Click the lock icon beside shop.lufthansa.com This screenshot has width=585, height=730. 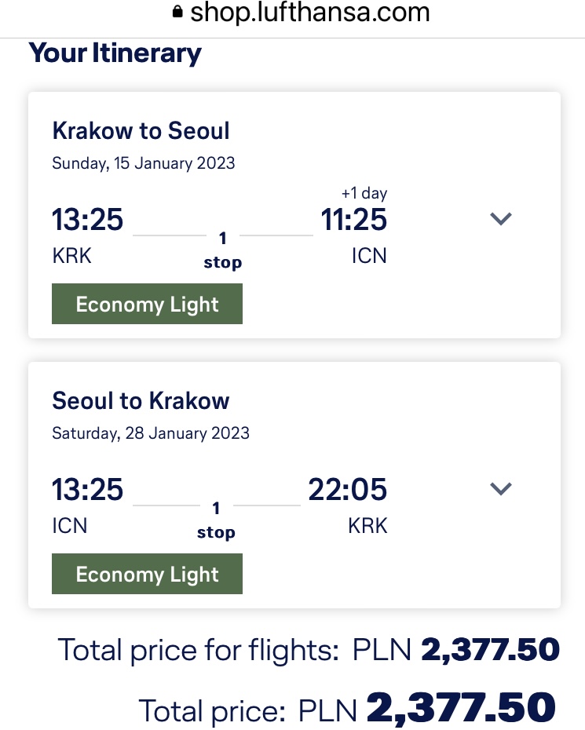177,11
